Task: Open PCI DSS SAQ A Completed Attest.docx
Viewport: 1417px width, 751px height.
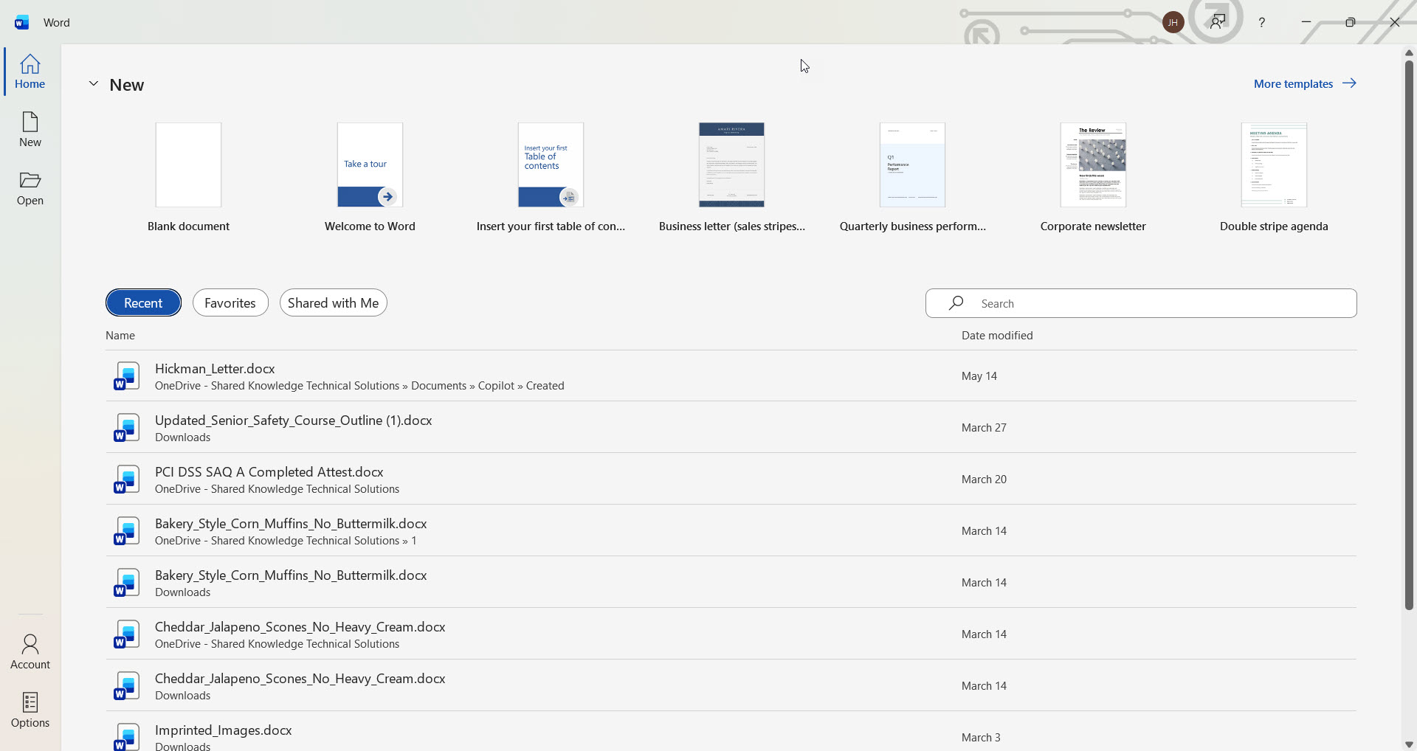Action: point(731,480)
